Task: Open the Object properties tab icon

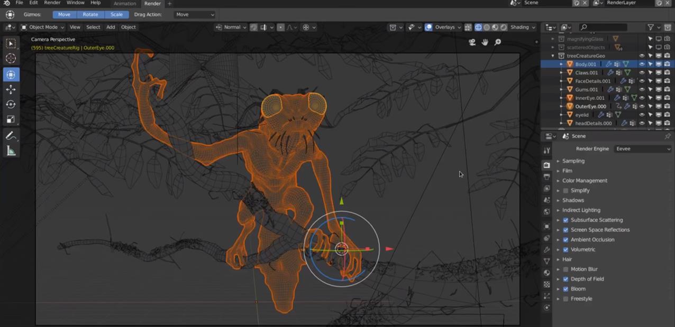Action: [x=547, y=226]
